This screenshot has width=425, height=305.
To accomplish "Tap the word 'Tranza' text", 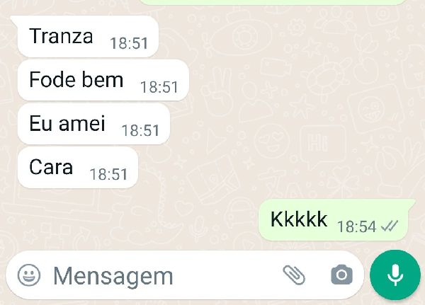I will click(61, 36).
